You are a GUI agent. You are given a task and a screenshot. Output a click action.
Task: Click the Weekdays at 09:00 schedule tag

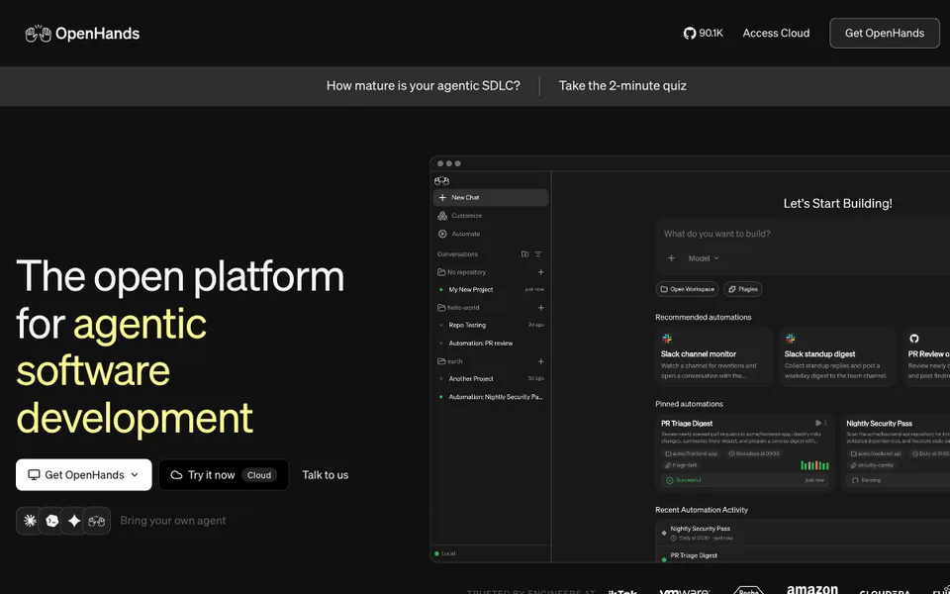click(x=755, y=453)
